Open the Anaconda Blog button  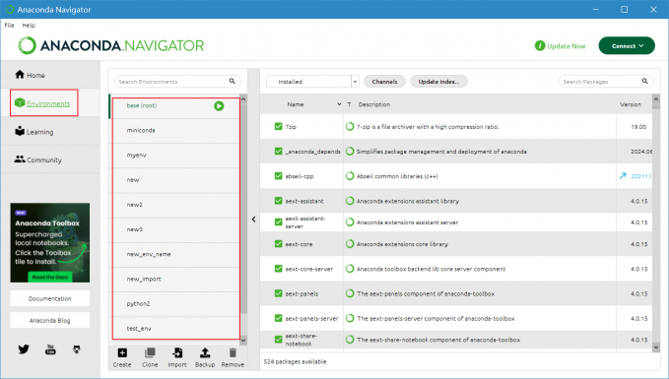(50, 321)
